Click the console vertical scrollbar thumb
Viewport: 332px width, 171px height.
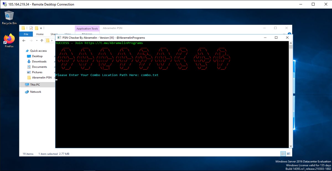291,47
